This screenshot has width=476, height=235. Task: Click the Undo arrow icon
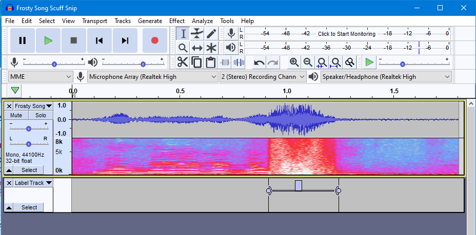(x=259, y=62)
